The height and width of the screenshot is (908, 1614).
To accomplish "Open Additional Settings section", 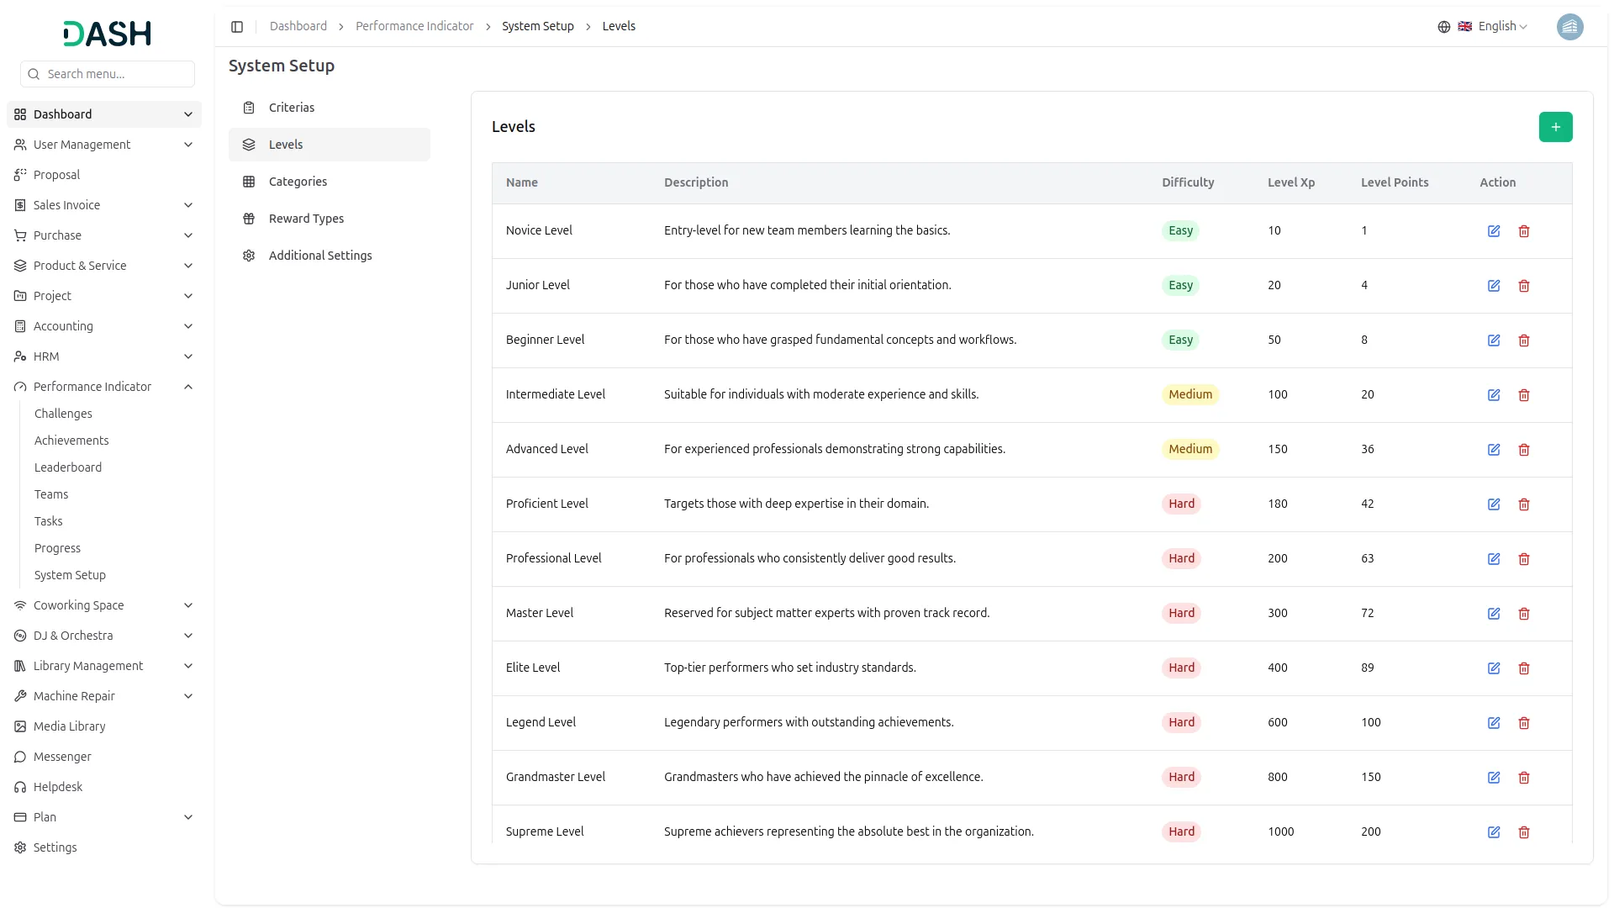I will click(x=319, y=256).
